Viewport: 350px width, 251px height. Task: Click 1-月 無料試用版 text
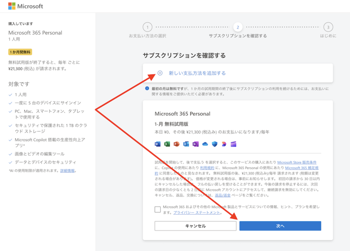coord(171,124)
